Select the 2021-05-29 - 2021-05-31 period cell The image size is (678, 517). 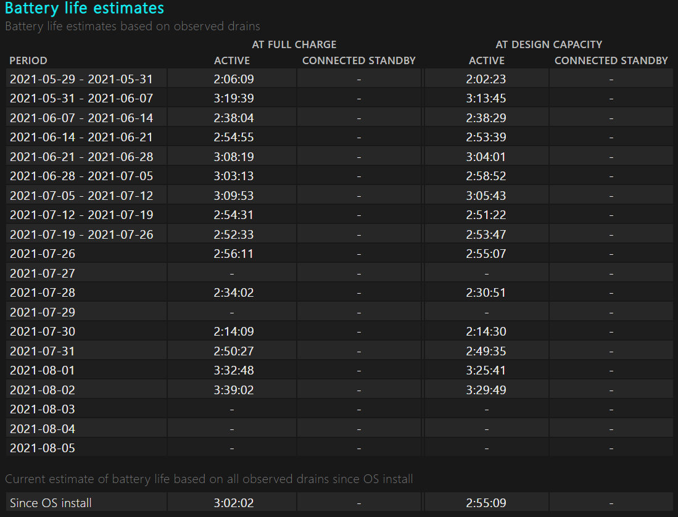coord(81,79)
